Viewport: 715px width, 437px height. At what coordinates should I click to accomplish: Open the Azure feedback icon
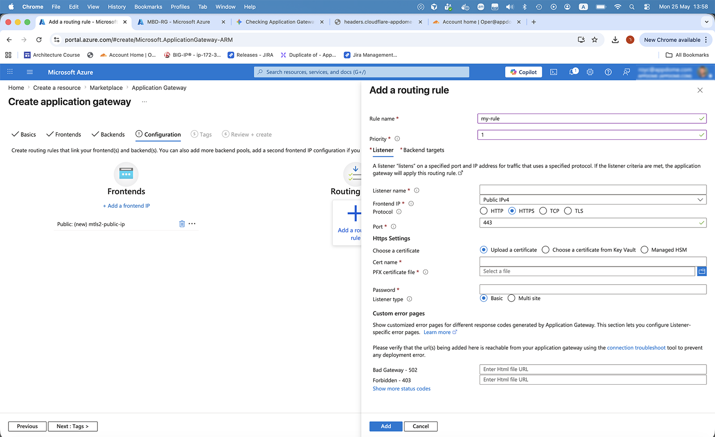pyautogui.click(x=627, y=72)
